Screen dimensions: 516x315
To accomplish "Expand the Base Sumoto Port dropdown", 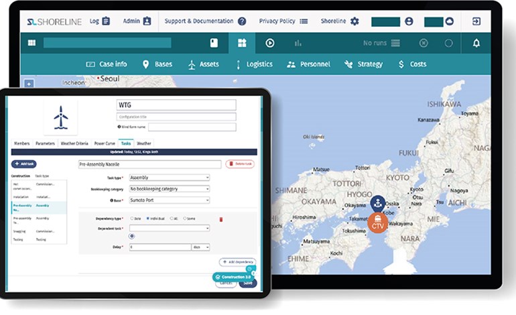I will pyautogui.click(x=169, y=200).
